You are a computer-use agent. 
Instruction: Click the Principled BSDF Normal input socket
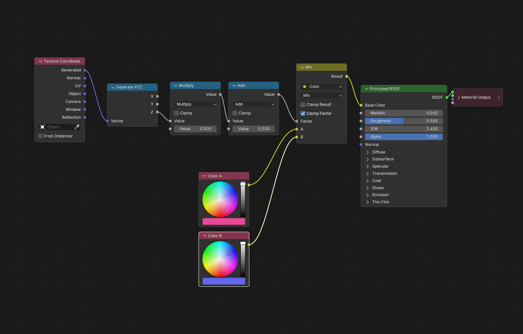tap(361, 145)
